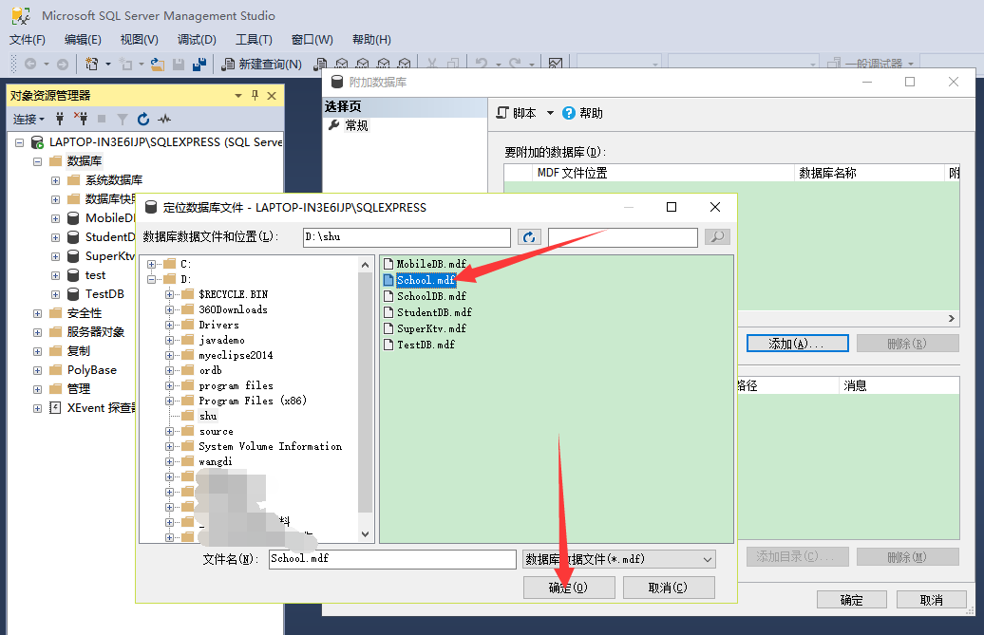Click the 确定 button in locate dialog
The width and height of the screenshot is (984, 635).
(568, 587)
